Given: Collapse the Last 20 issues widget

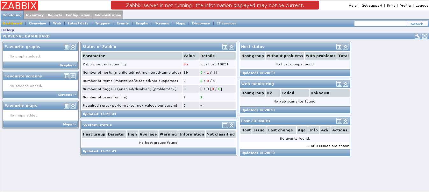Looking at the screenshot, I should point(346,121).
